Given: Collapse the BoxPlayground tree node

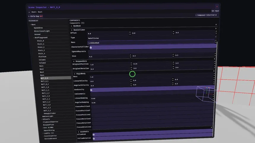Looking at the screenshot, I should point(34,38).
